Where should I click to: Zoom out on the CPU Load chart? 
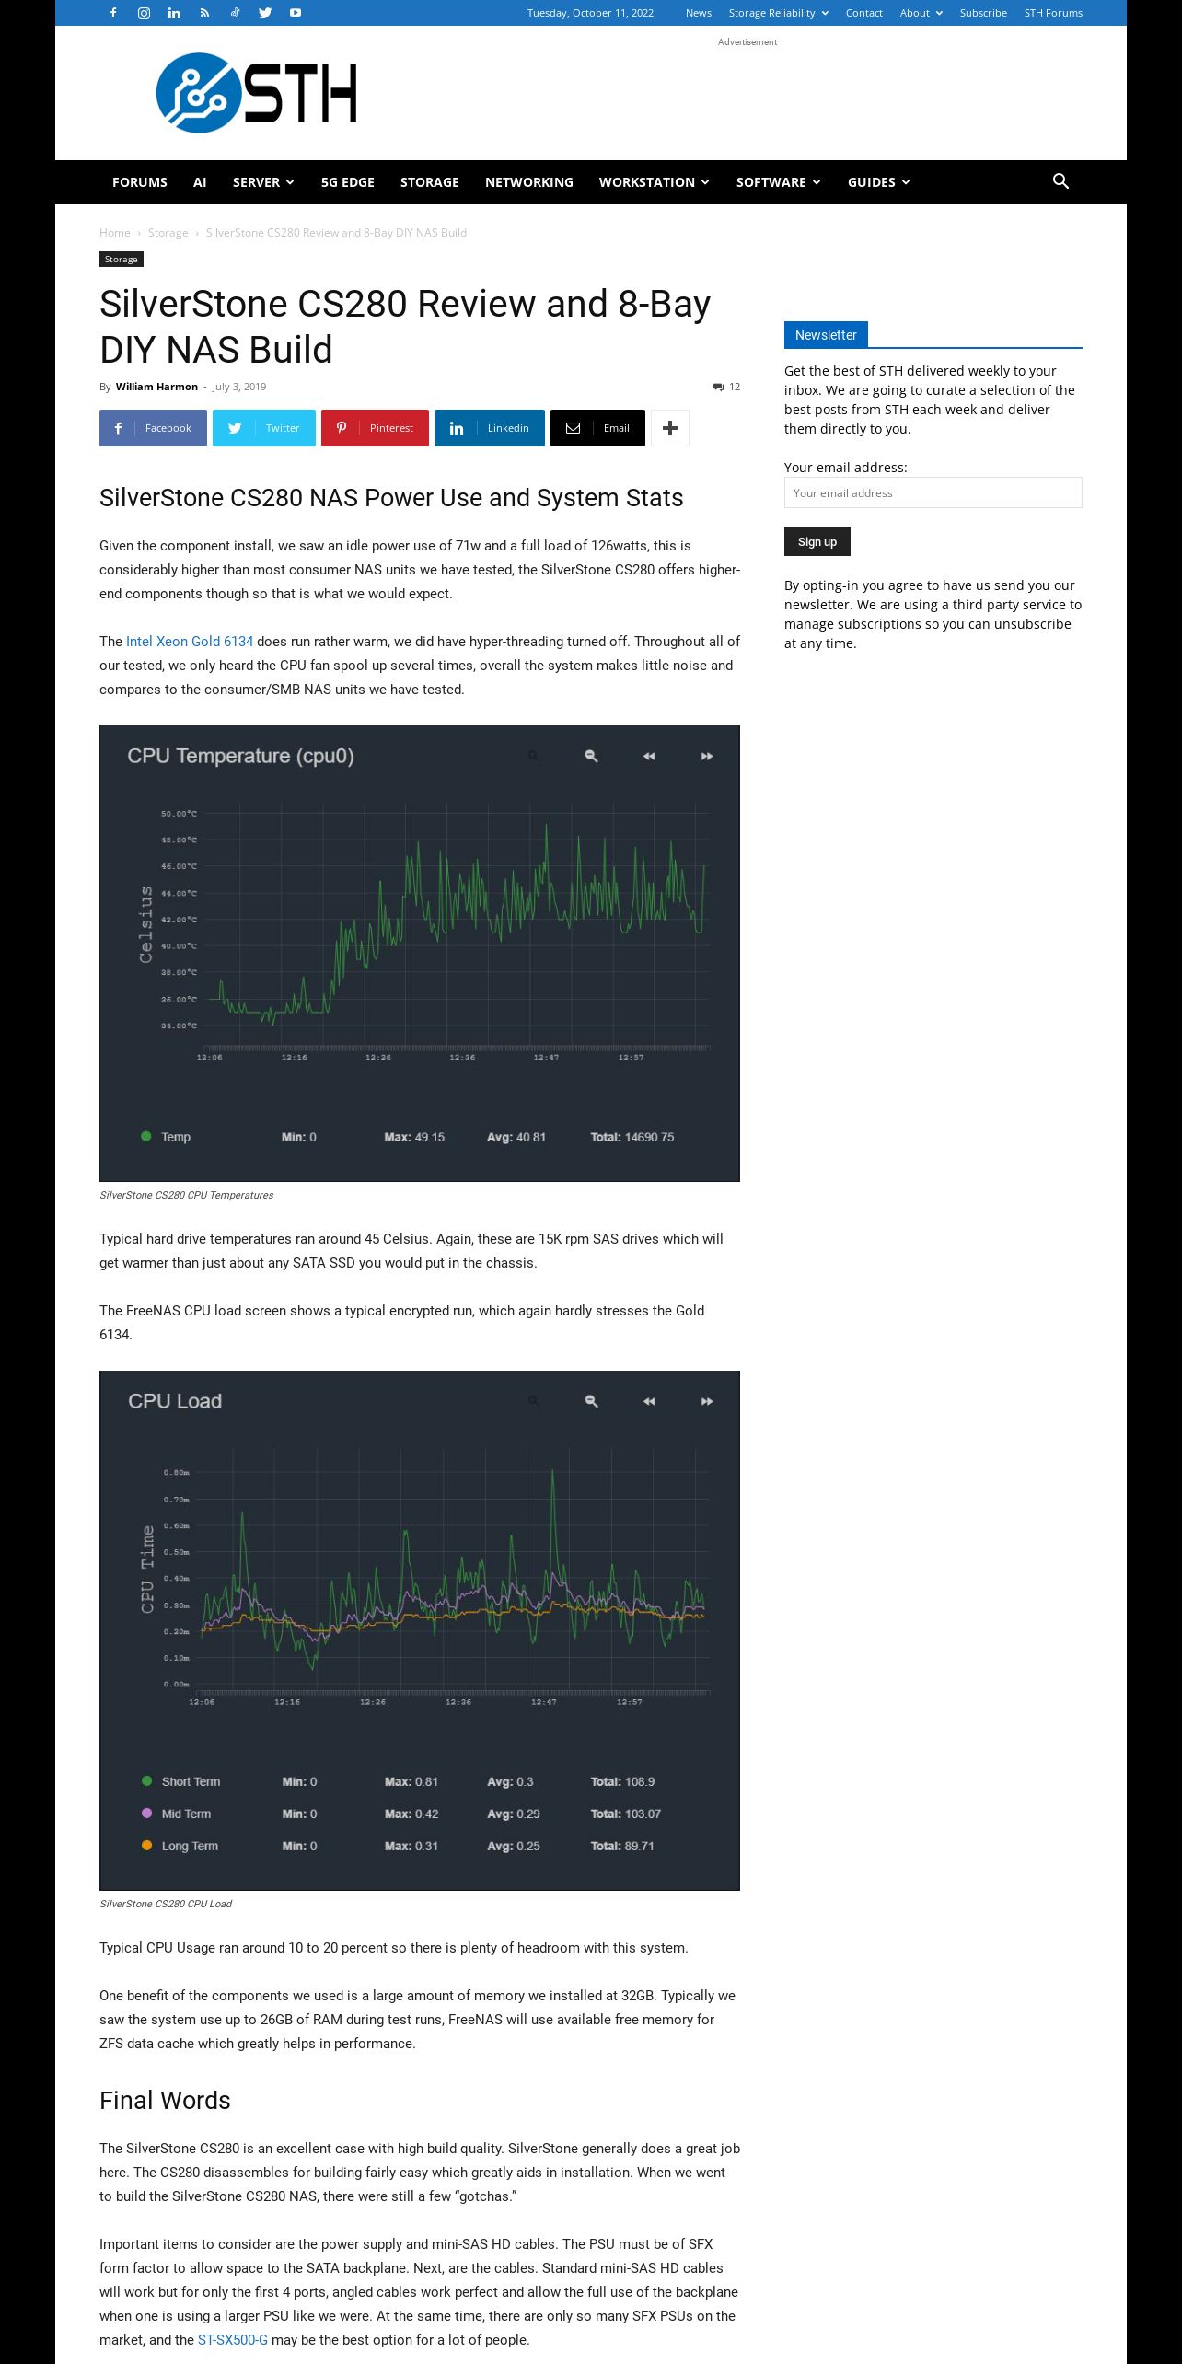click(592, 1401)
